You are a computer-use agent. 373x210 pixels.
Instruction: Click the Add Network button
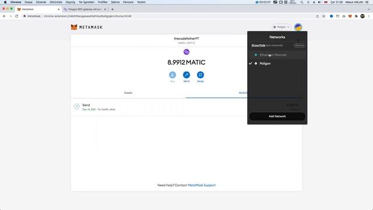pos(277,117)
